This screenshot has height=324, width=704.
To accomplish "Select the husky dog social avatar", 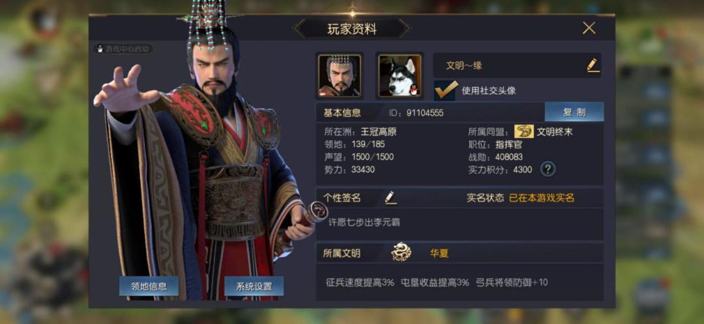I will point(400,75).
